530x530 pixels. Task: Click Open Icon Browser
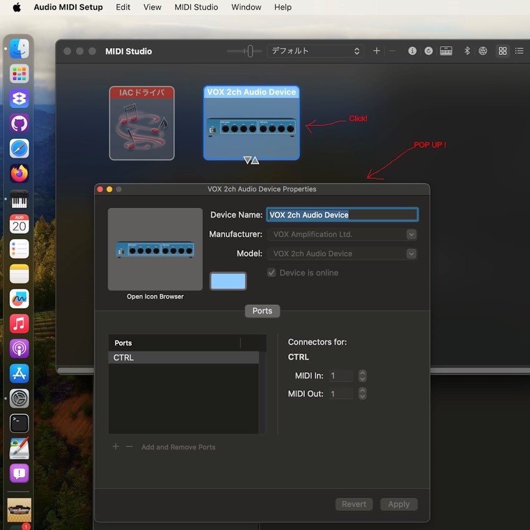click(155, 296)
